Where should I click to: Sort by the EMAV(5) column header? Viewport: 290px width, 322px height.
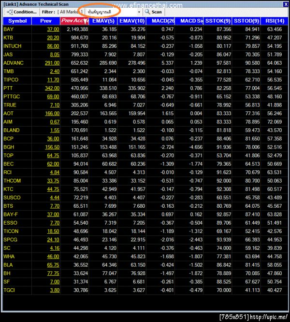(x=103, y=21)
